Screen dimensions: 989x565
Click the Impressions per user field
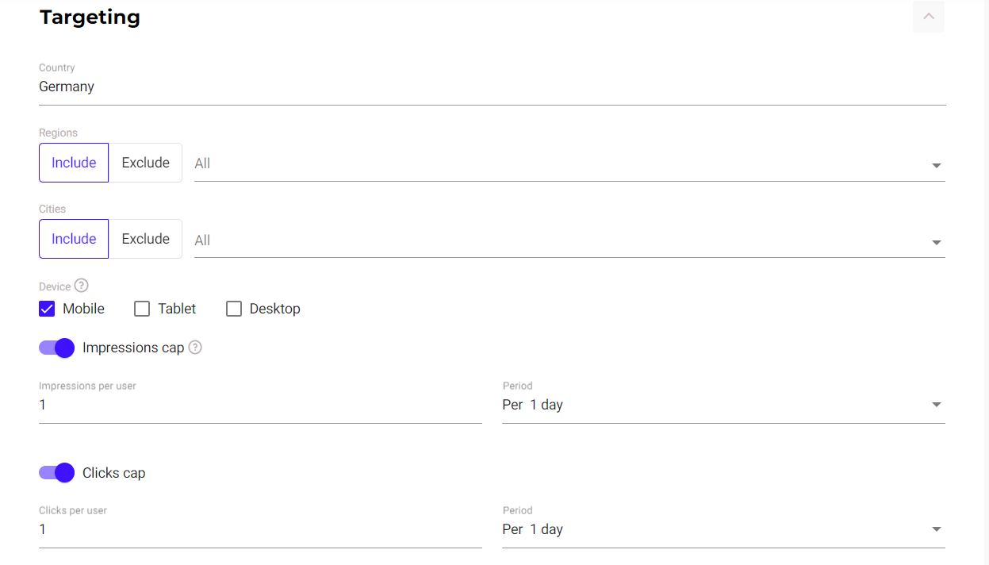[260, 405]
